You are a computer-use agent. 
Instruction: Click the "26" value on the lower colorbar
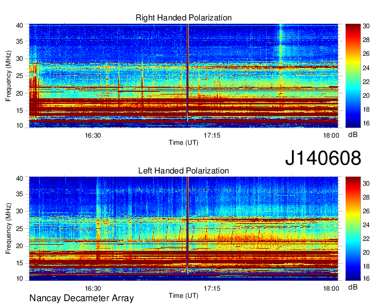pyautogui.click(x=366, y=211)
